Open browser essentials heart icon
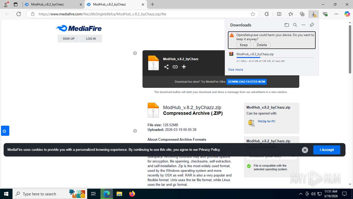353x199 pixels. click(x=325, y=14)
